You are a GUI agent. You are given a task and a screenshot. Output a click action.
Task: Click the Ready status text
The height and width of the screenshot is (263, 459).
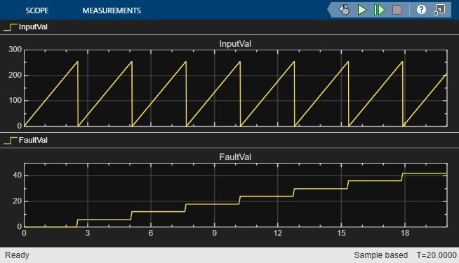[17, 255]
